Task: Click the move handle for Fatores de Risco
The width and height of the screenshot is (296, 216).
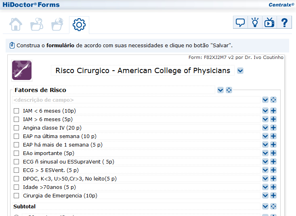Action: point(229,90)
